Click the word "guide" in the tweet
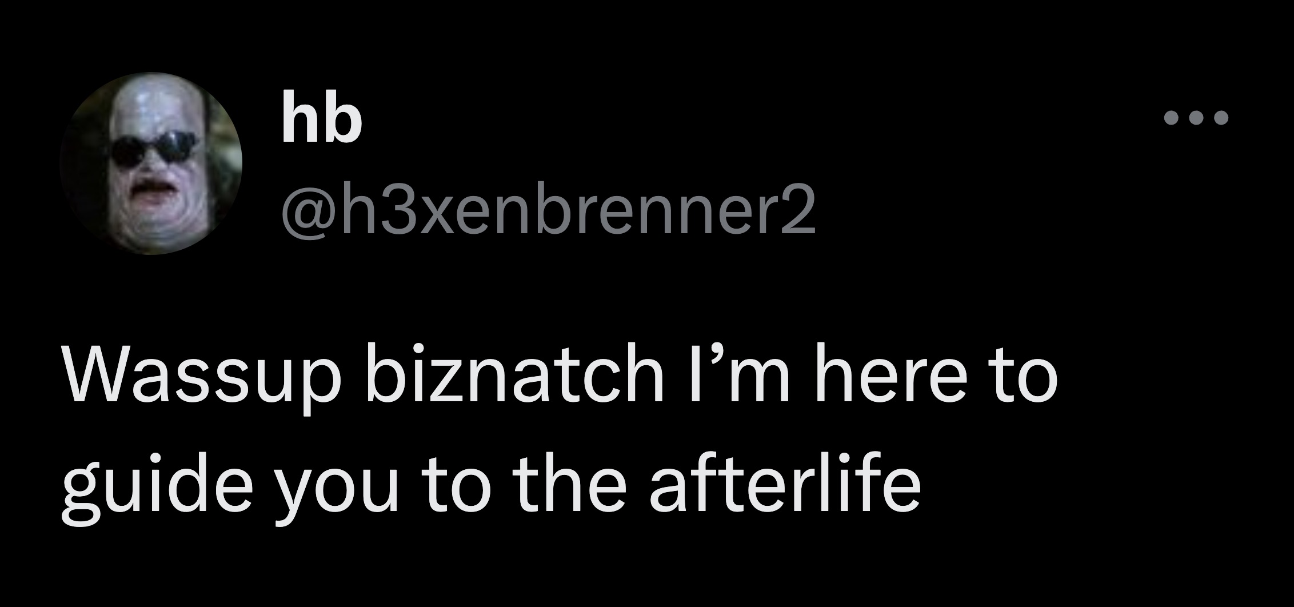Viewport: 1294px width, 607px height. click(x=148, y=490)
